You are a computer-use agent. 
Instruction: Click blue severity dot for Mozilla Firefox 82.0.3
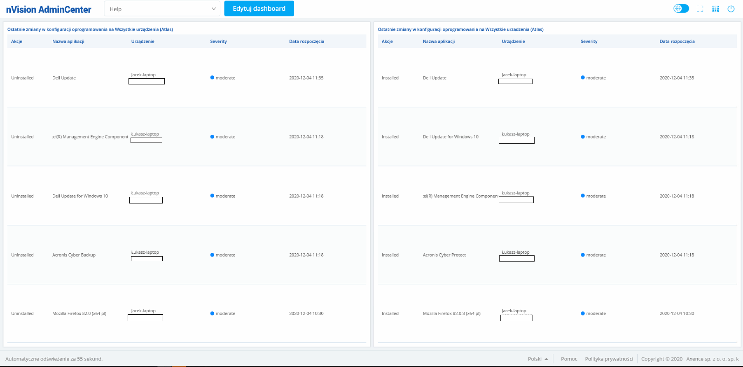coord(583,313)
